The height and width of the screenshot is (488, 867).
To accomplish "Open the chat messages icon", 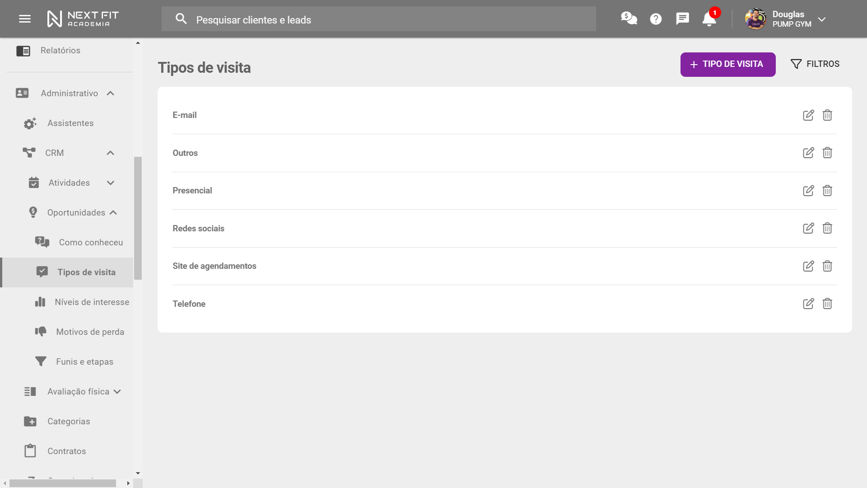I will tap(682, 19).
